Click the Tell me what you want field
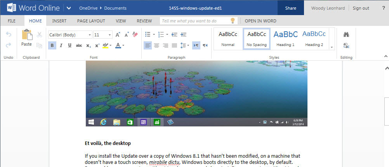Screen dimensions: 389x167 (x=194, y=21)
